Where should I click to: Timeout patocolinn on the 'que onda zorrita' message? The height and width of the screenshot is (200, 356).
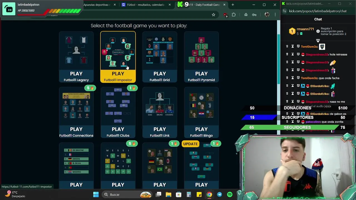tap(293, 122)
